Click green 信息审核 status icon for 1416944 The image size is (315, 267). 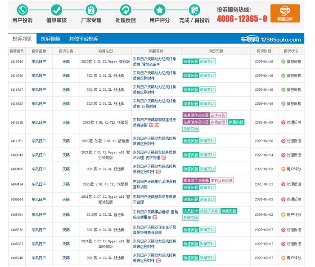tap(283, 62)
